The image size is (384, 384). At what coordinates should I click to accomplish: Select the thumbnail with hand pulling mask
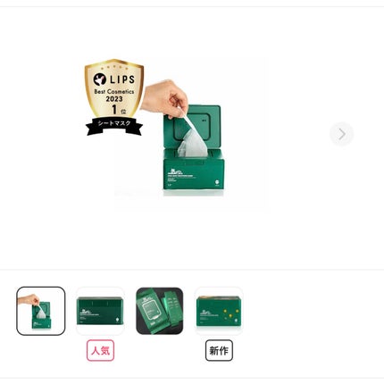click(41, 311)
